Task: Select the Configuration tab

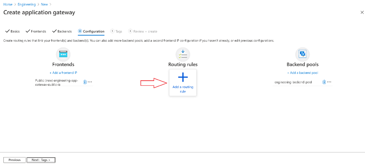Action: coord(91,31)
